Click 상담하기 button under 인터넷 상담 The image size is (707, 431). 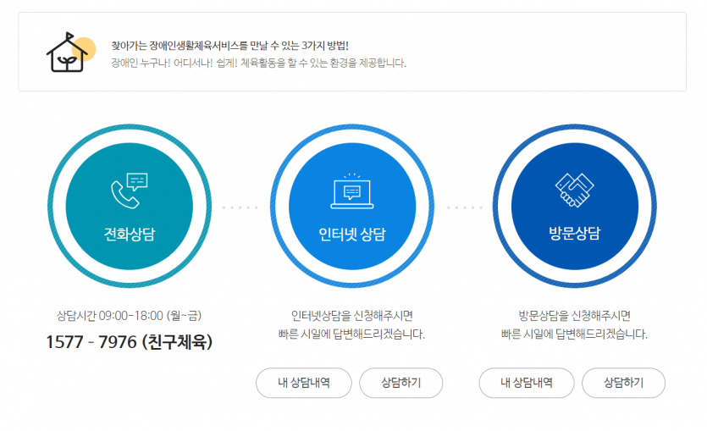(x=400, y=383)
